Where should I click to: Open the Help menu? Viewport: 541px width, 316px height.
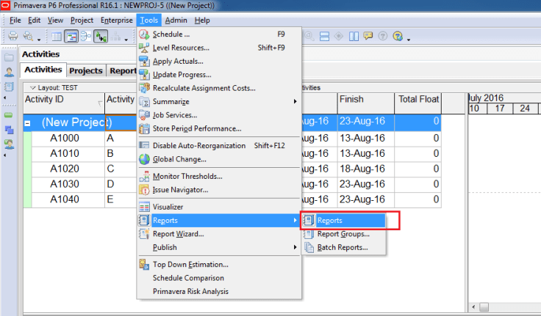[x=202, y=21]
